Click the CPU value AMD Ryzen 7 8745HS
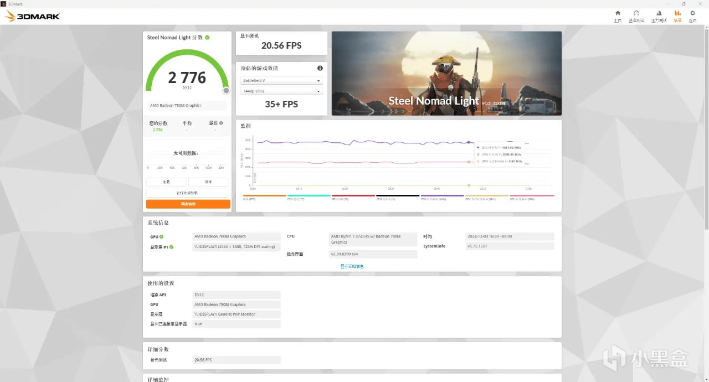 [x=373, y=239]
